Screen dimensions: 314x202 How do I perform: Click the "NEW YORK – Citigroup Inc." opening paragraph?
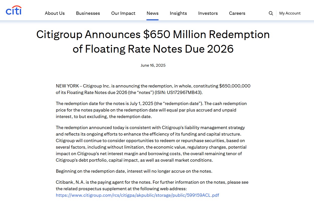(153, 89)
